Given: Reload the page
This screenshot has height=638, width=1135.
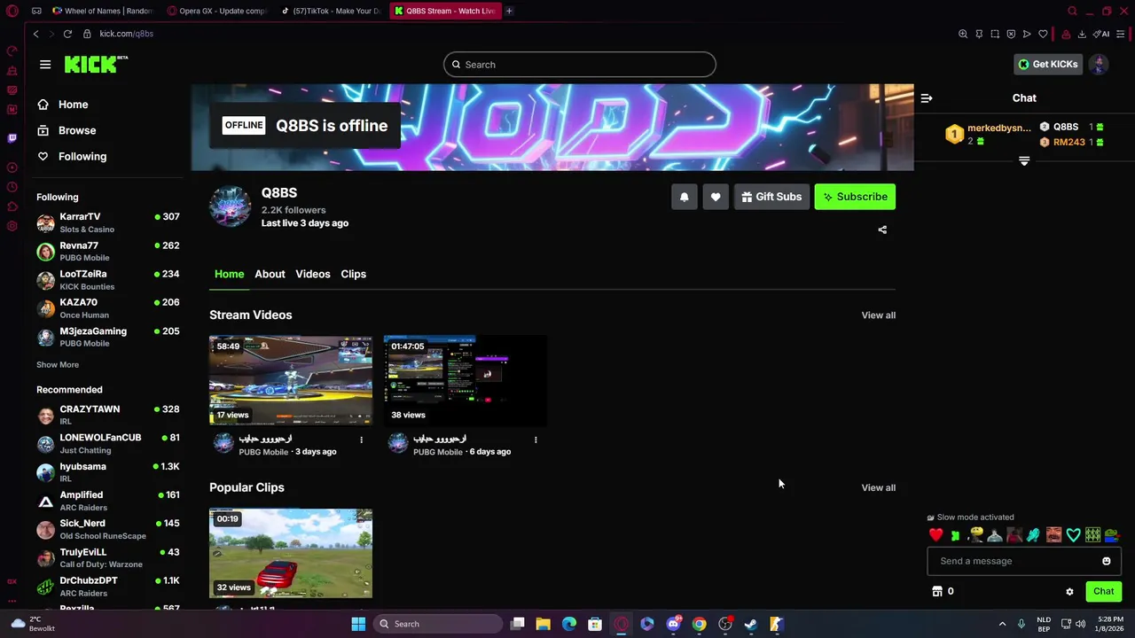Looking at the screenshot, I should (67, 34).
